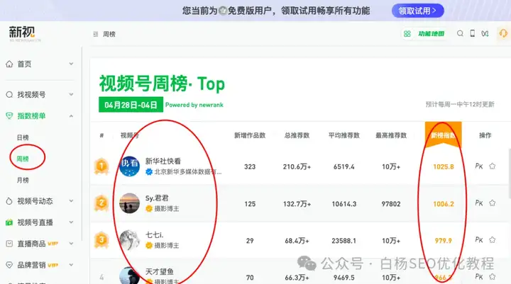Open the 功能地图 feature map button
Image resolution: width=511 pixels, height=284 pixels.
click(x=424, y=34)
